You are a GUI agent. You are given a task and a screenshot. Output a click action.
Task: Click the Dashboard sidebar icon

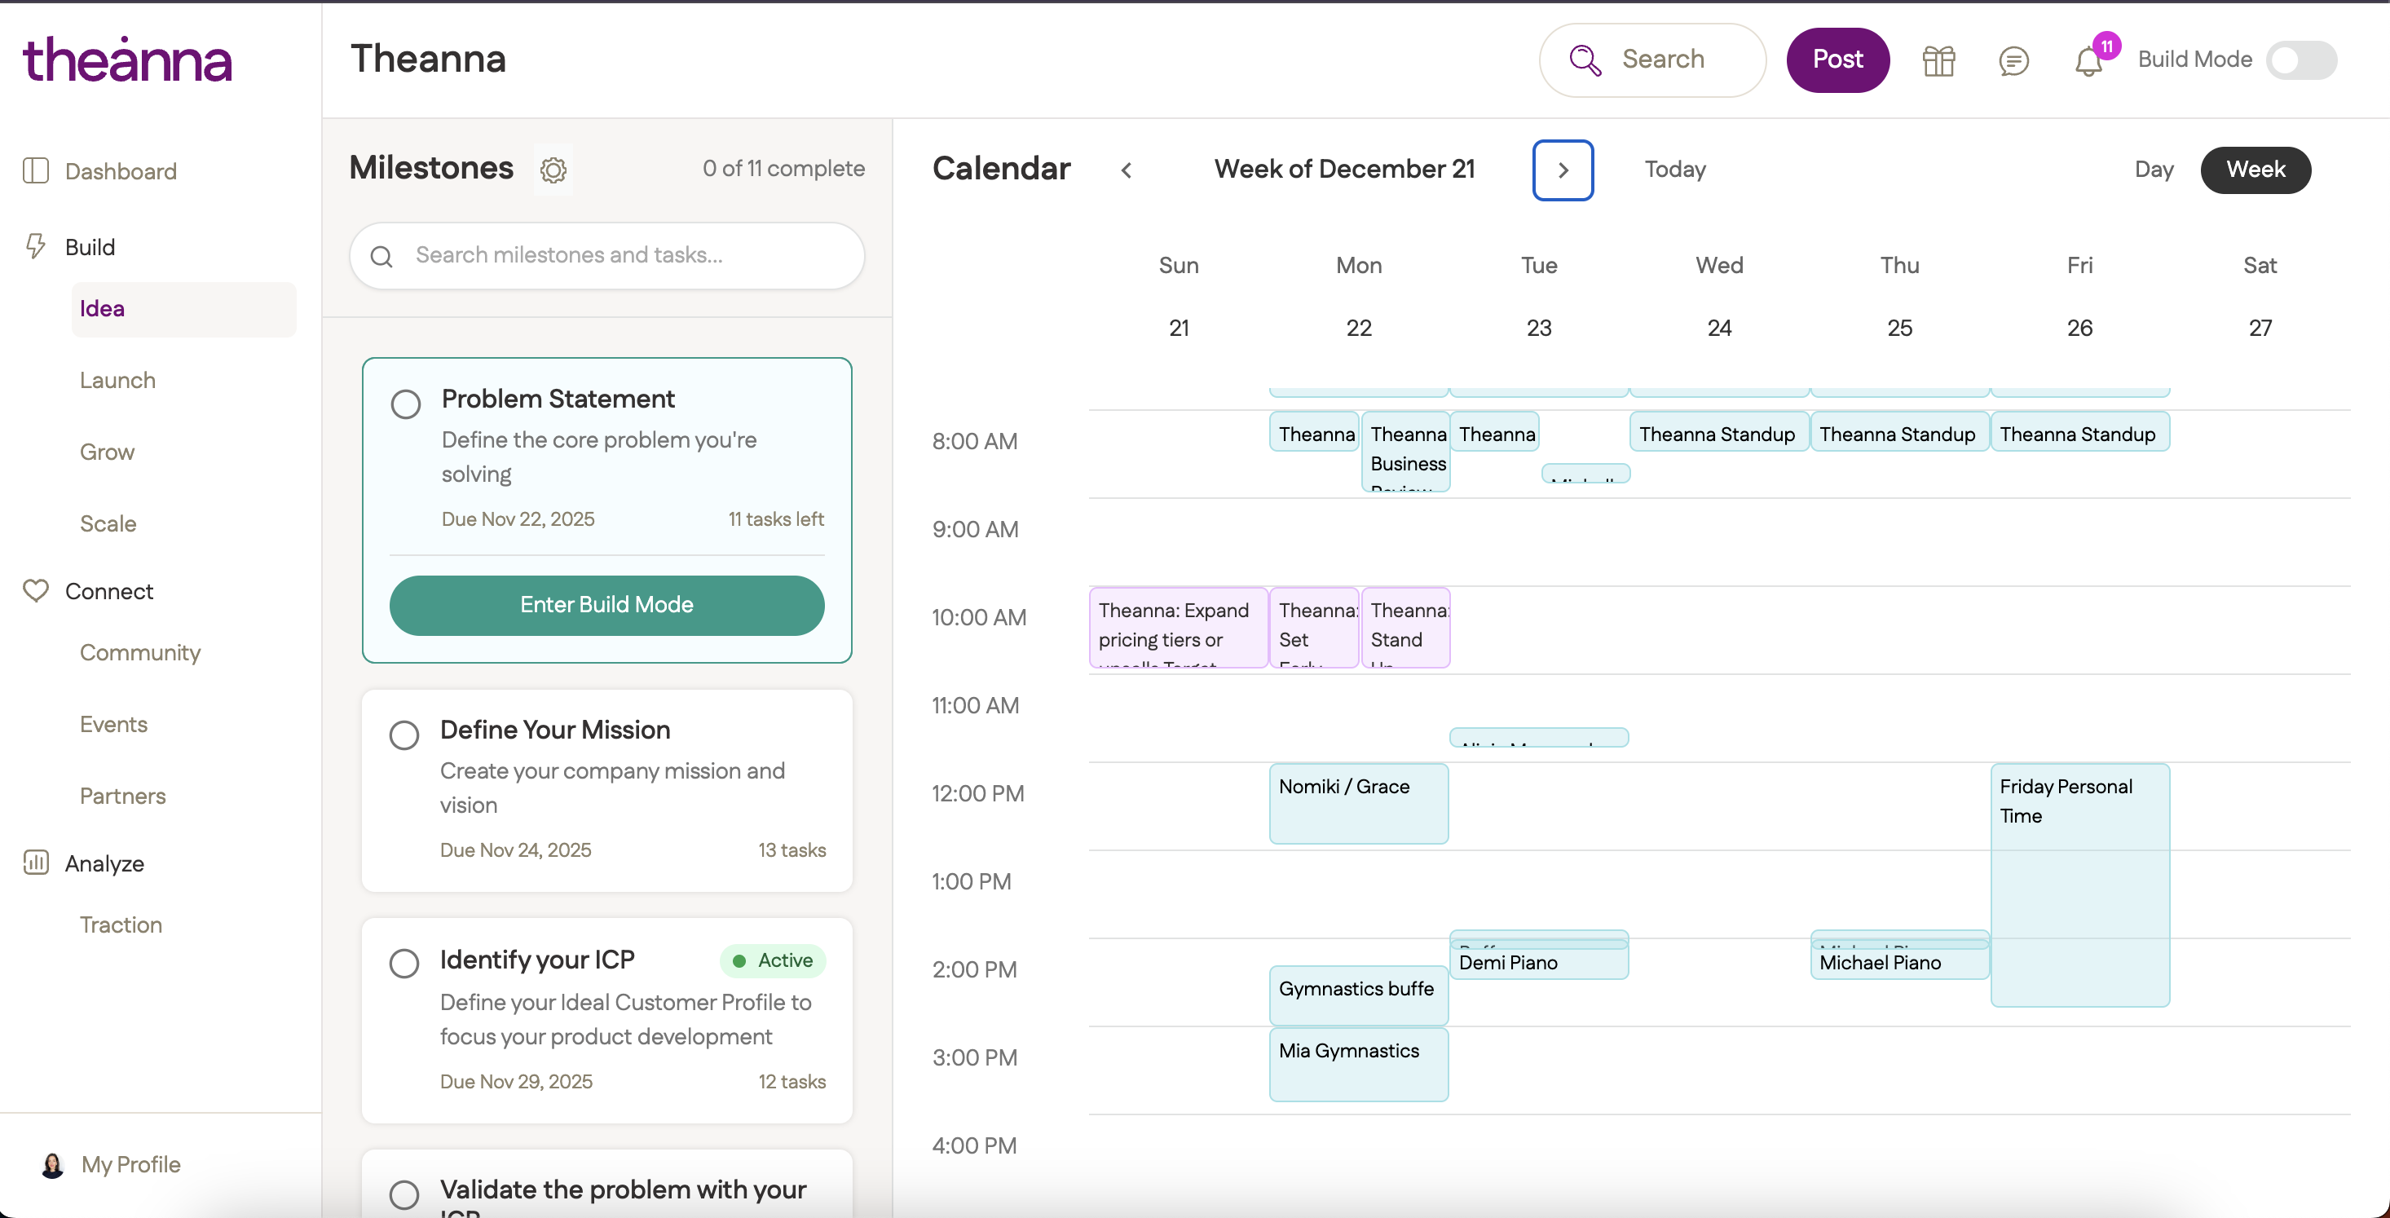35,170
